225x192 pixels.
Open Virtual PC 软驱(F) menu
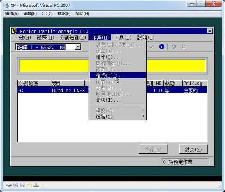pyautogui.click(x=64, y=13)
